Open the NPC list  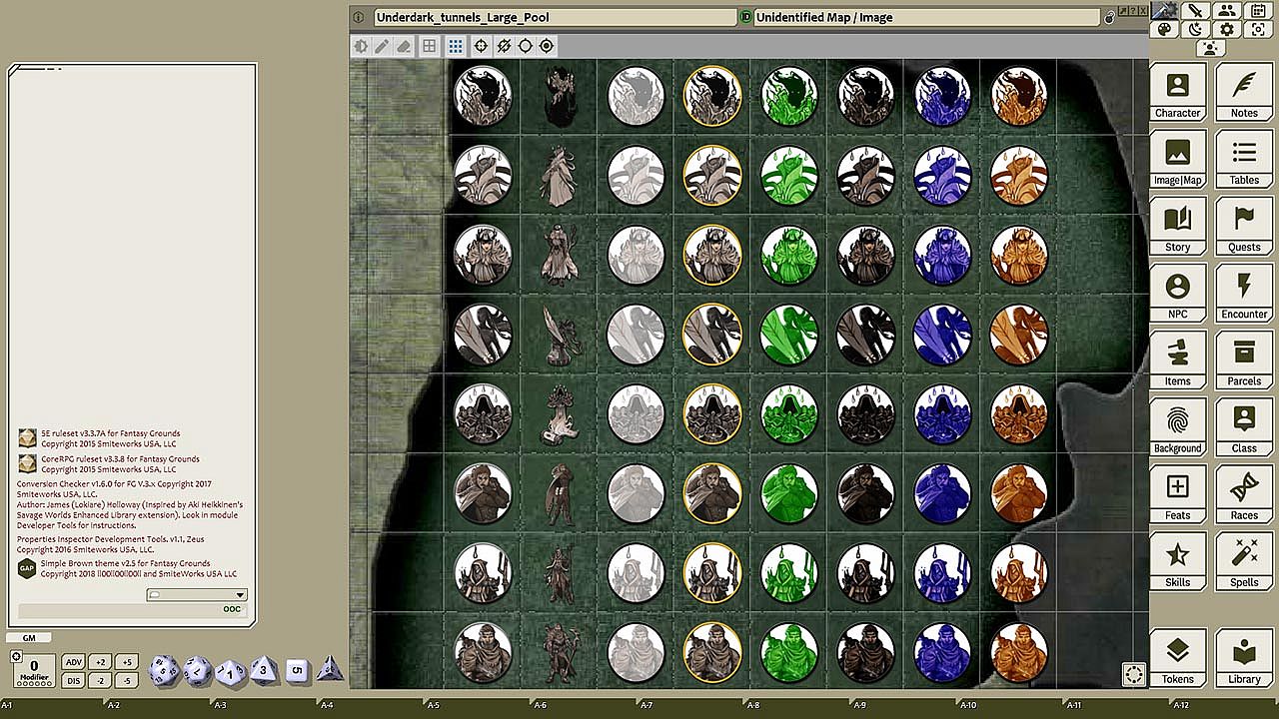pos(1177,293)
